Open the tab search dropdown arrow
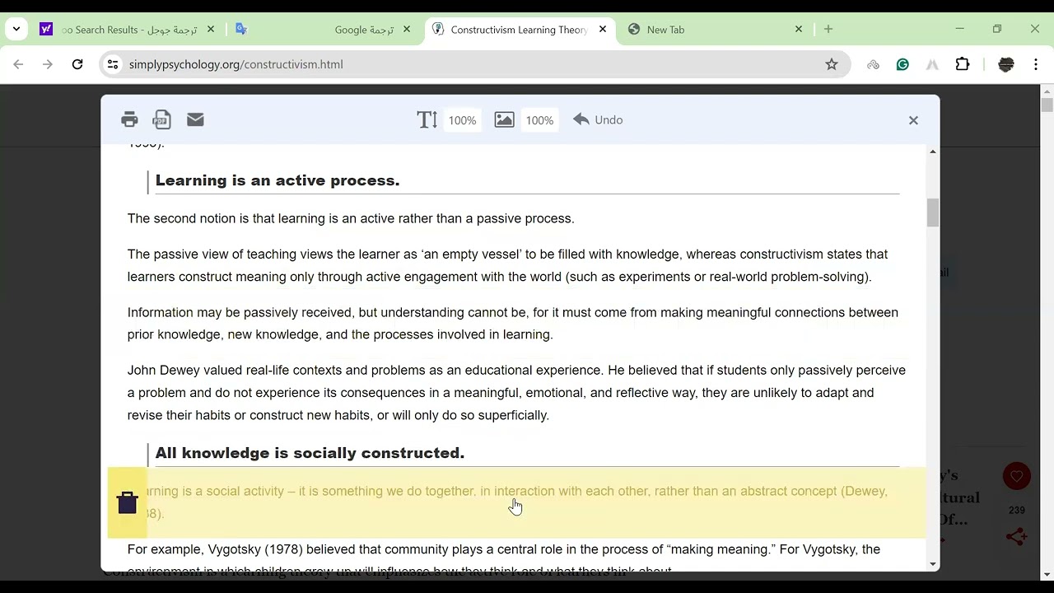The width and height of the screenshot is (1054, 593). [16, 30]
